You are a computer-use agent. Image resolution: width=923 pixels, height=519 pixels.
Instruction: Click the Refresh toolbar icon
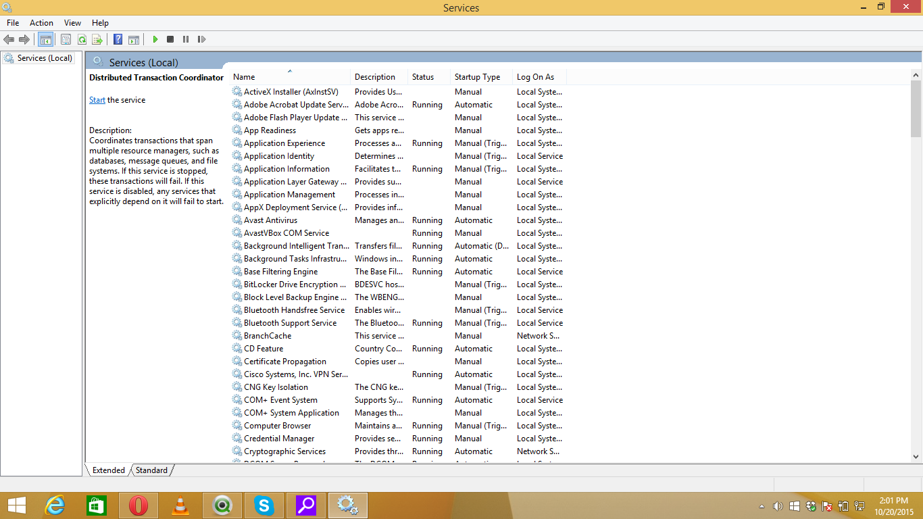82,40
